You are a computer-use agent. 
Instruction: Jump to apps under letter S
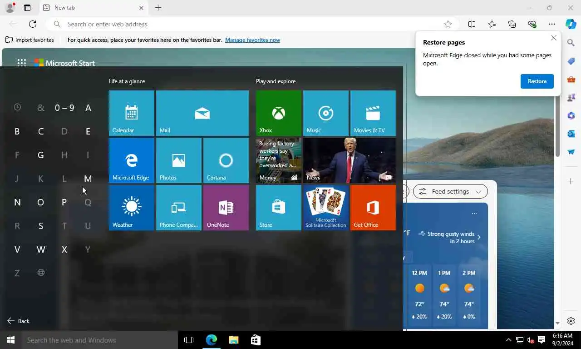(41, 226)
